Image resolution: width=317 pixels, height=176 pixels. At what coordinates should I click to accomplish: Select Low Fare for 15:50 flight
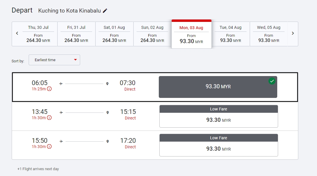(x=218, y=145)
